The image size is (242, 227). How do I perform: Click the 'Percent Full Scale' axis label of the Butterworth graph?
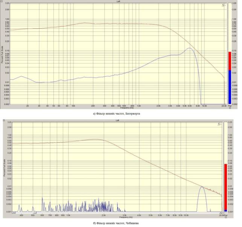click(2, 55)
